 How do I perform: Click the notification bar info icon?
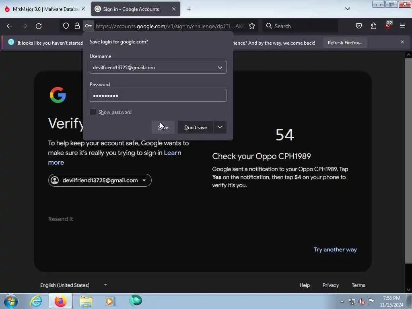(x=11, y=42)
